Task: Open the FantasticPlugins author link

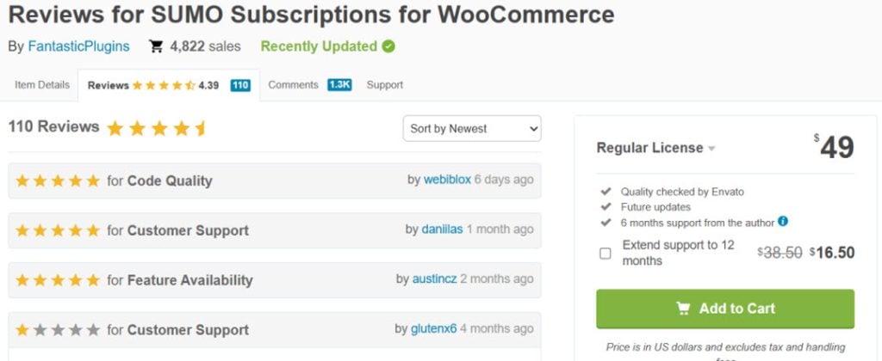Action: [79, 46]
